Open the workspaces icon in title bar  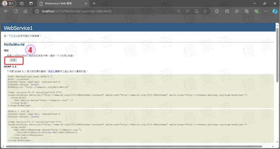click(22, 3)
